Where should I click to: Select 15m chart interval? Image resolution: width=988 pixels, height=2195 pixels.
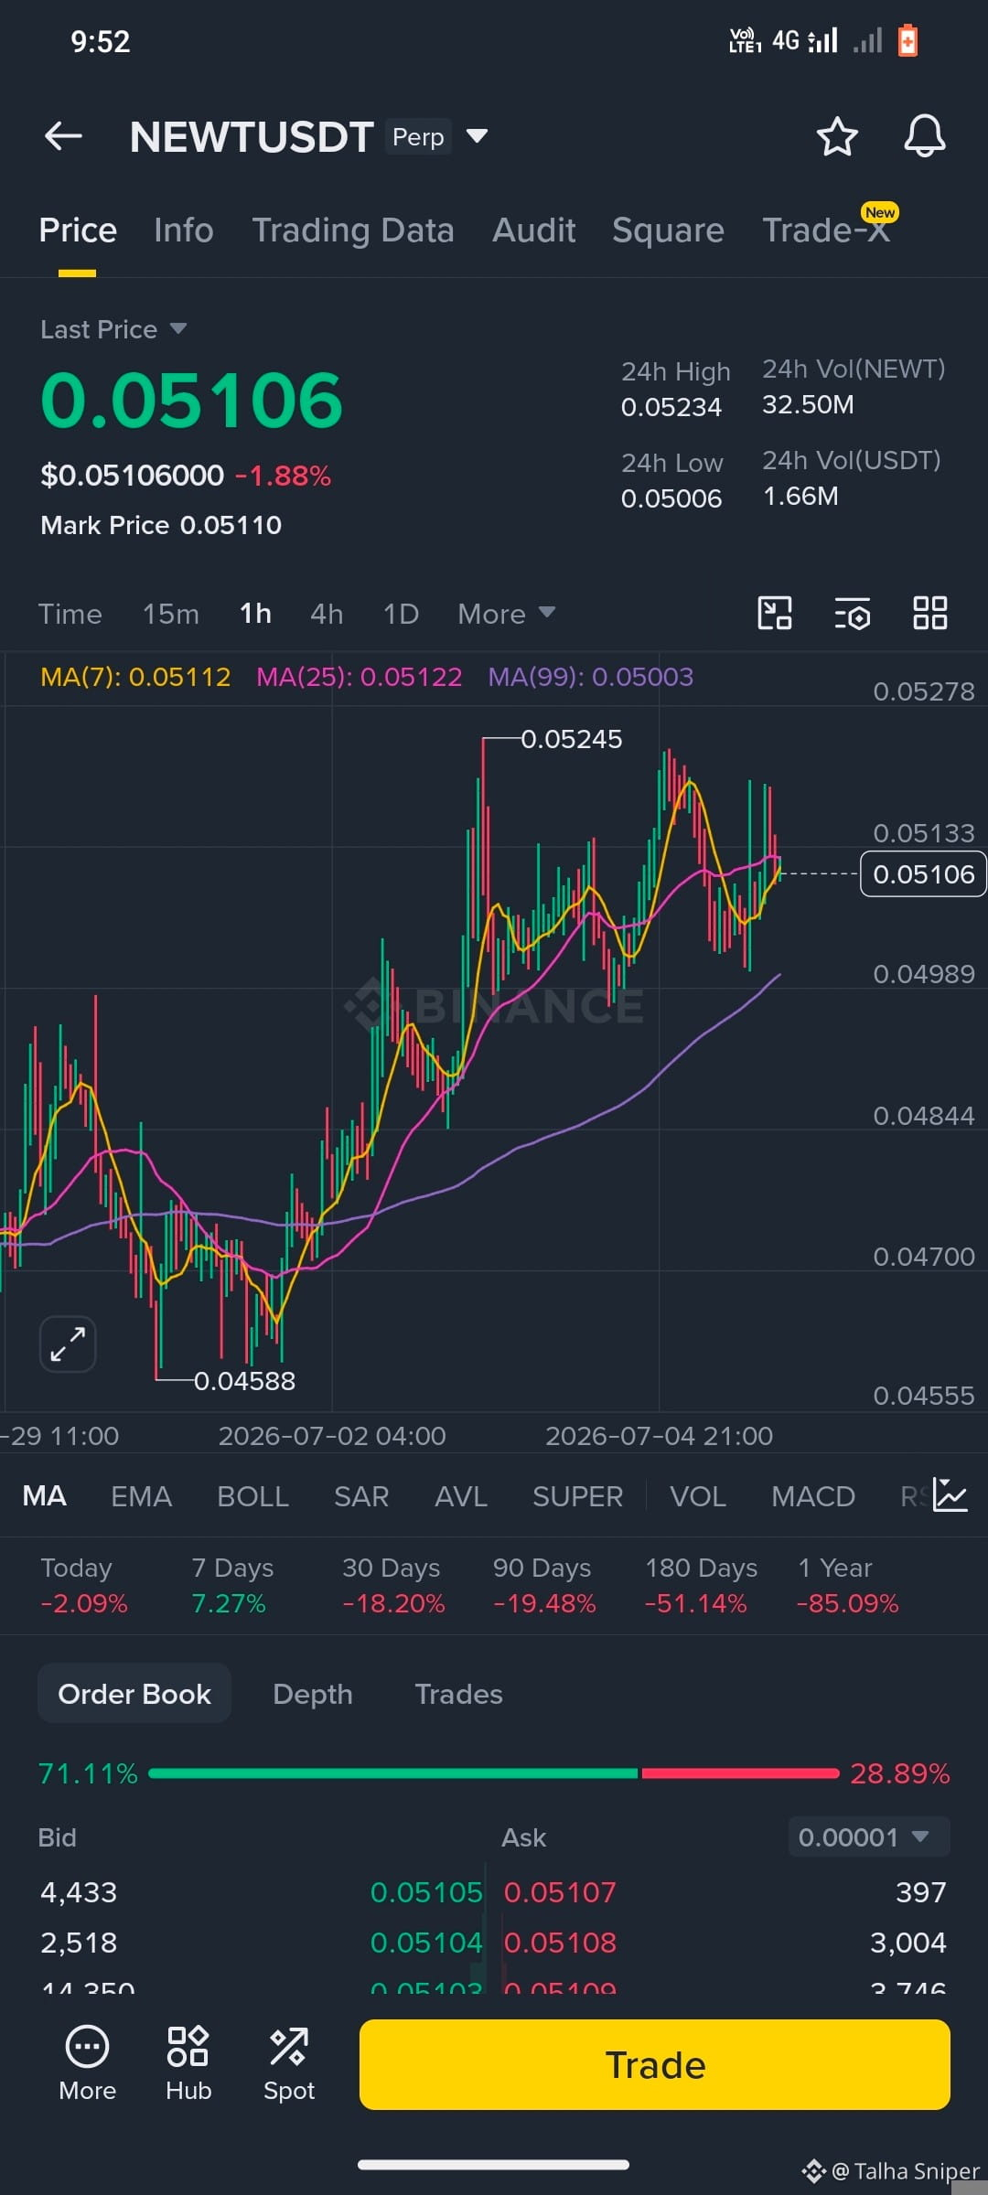pyautogui.click(x=171, y=614)
